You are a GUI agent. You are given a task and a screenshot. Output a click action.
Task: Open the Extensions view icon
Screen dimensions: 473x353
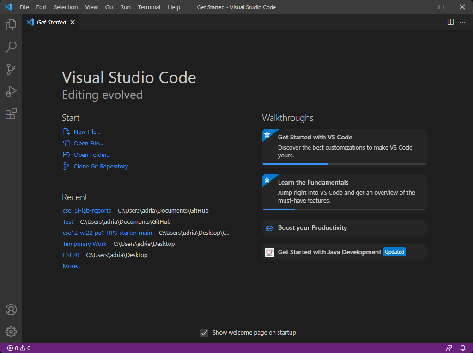pyautogui.click(x=11, y=114)
